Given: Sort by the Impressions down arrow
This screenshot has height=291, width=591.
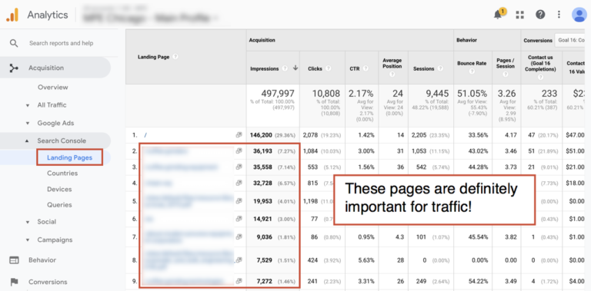Looking at the screenshot, I should (295, 68).
